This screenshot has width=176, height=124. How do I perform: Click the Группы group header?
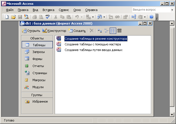click(37, 95)
